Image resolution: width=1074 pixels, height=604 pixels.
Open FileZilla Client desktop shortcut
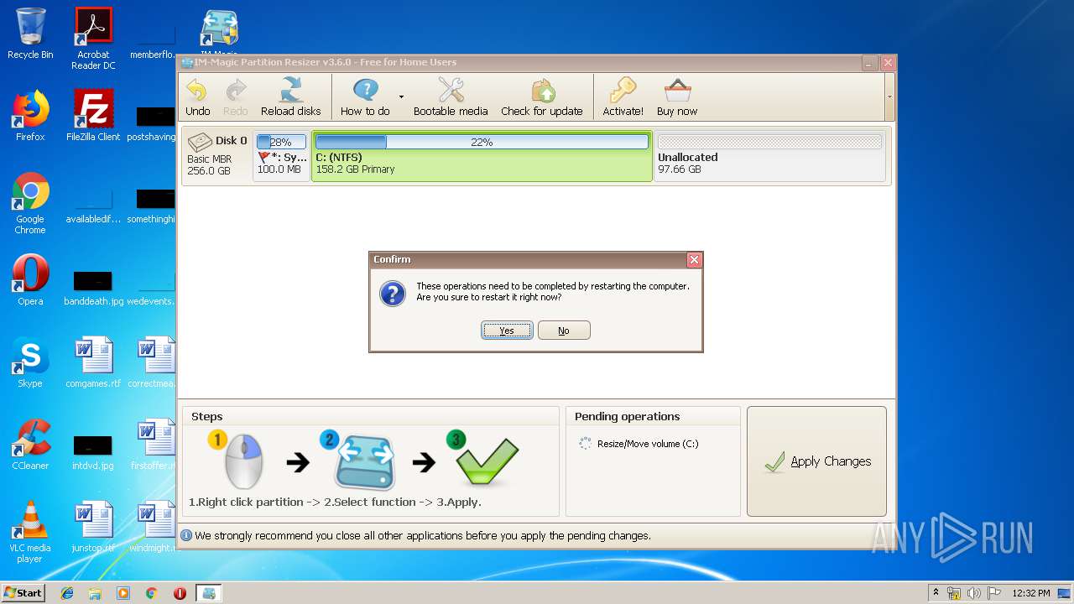pyautogui.click(x=93, y=116)
